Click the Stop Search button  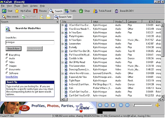pyautogui.click(x=34, y=49)
